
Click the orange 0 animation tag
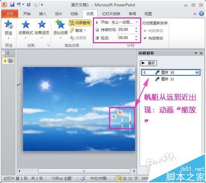[x=120, y=112]
